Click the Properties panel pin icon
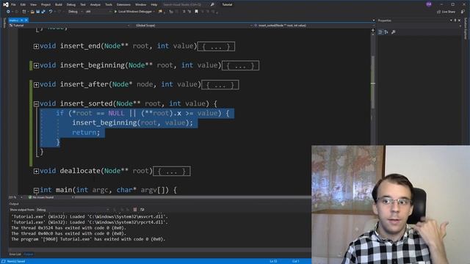Screen dimensions: 470x264 [455, 21]
